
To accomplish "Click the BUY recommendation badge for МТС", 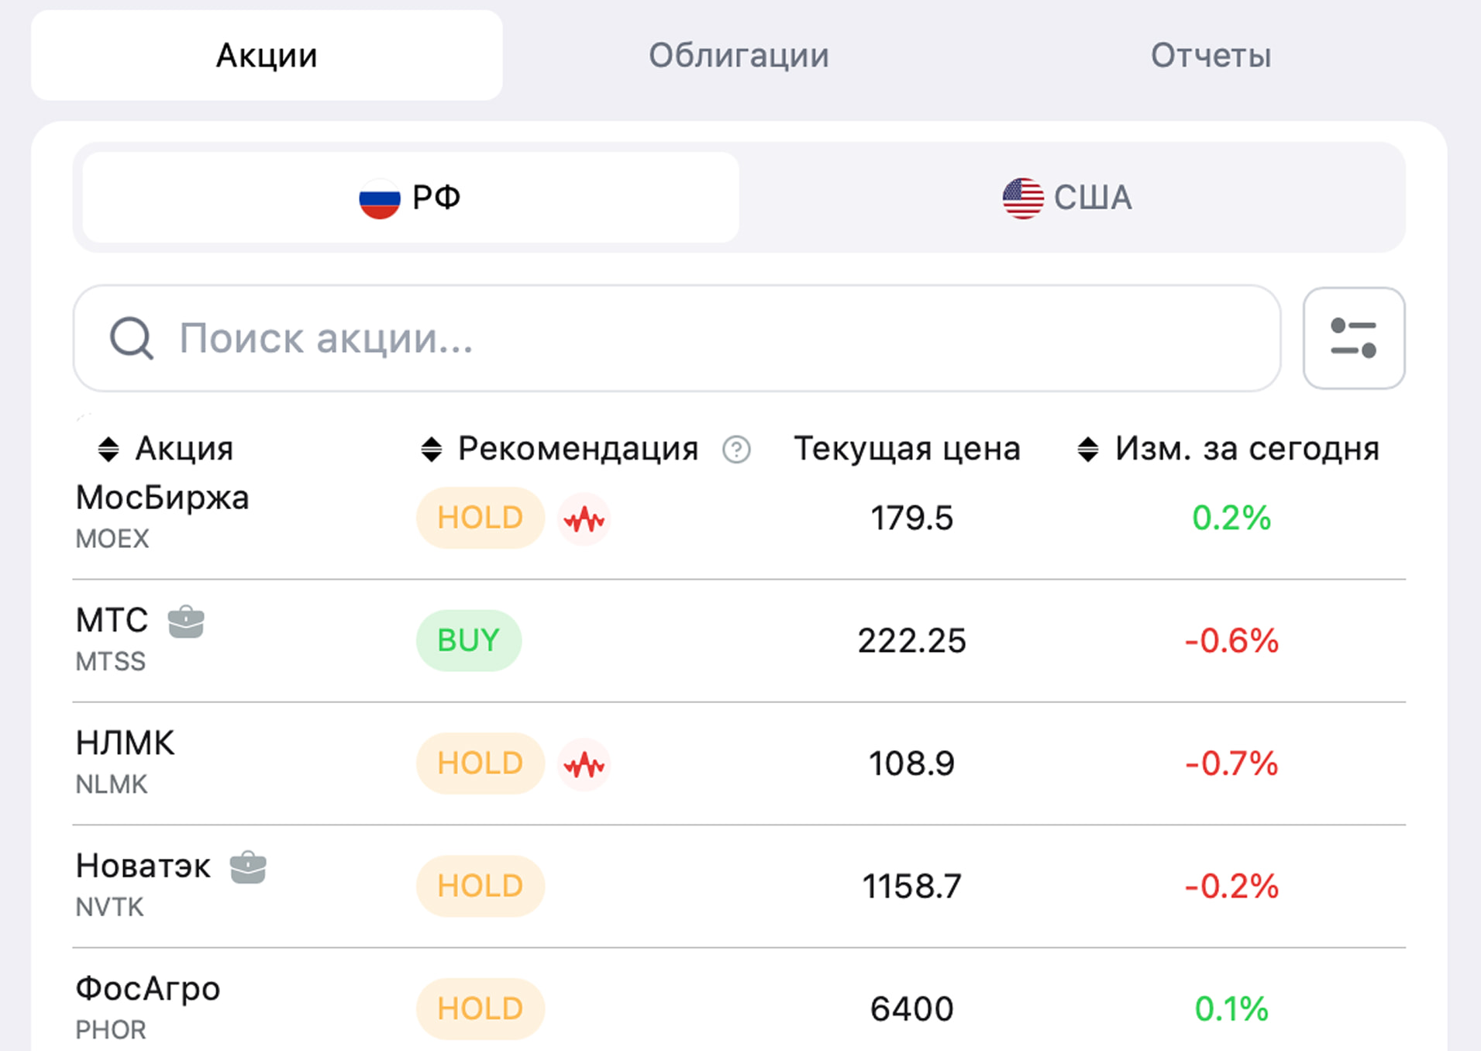I will pyautogui.click(x=468, y=640).
